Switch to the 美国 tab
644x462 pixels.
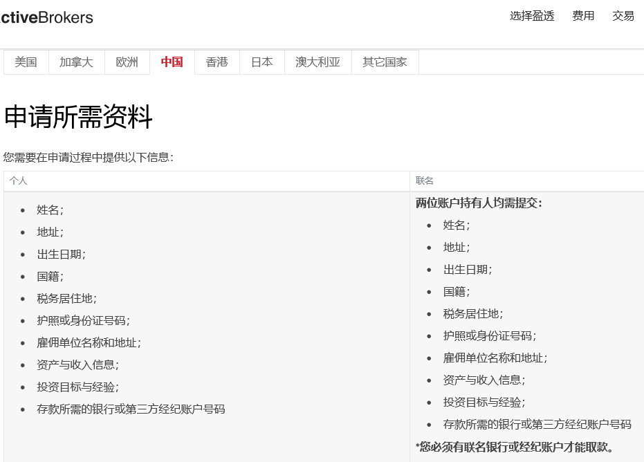click(x=26, y=62)
